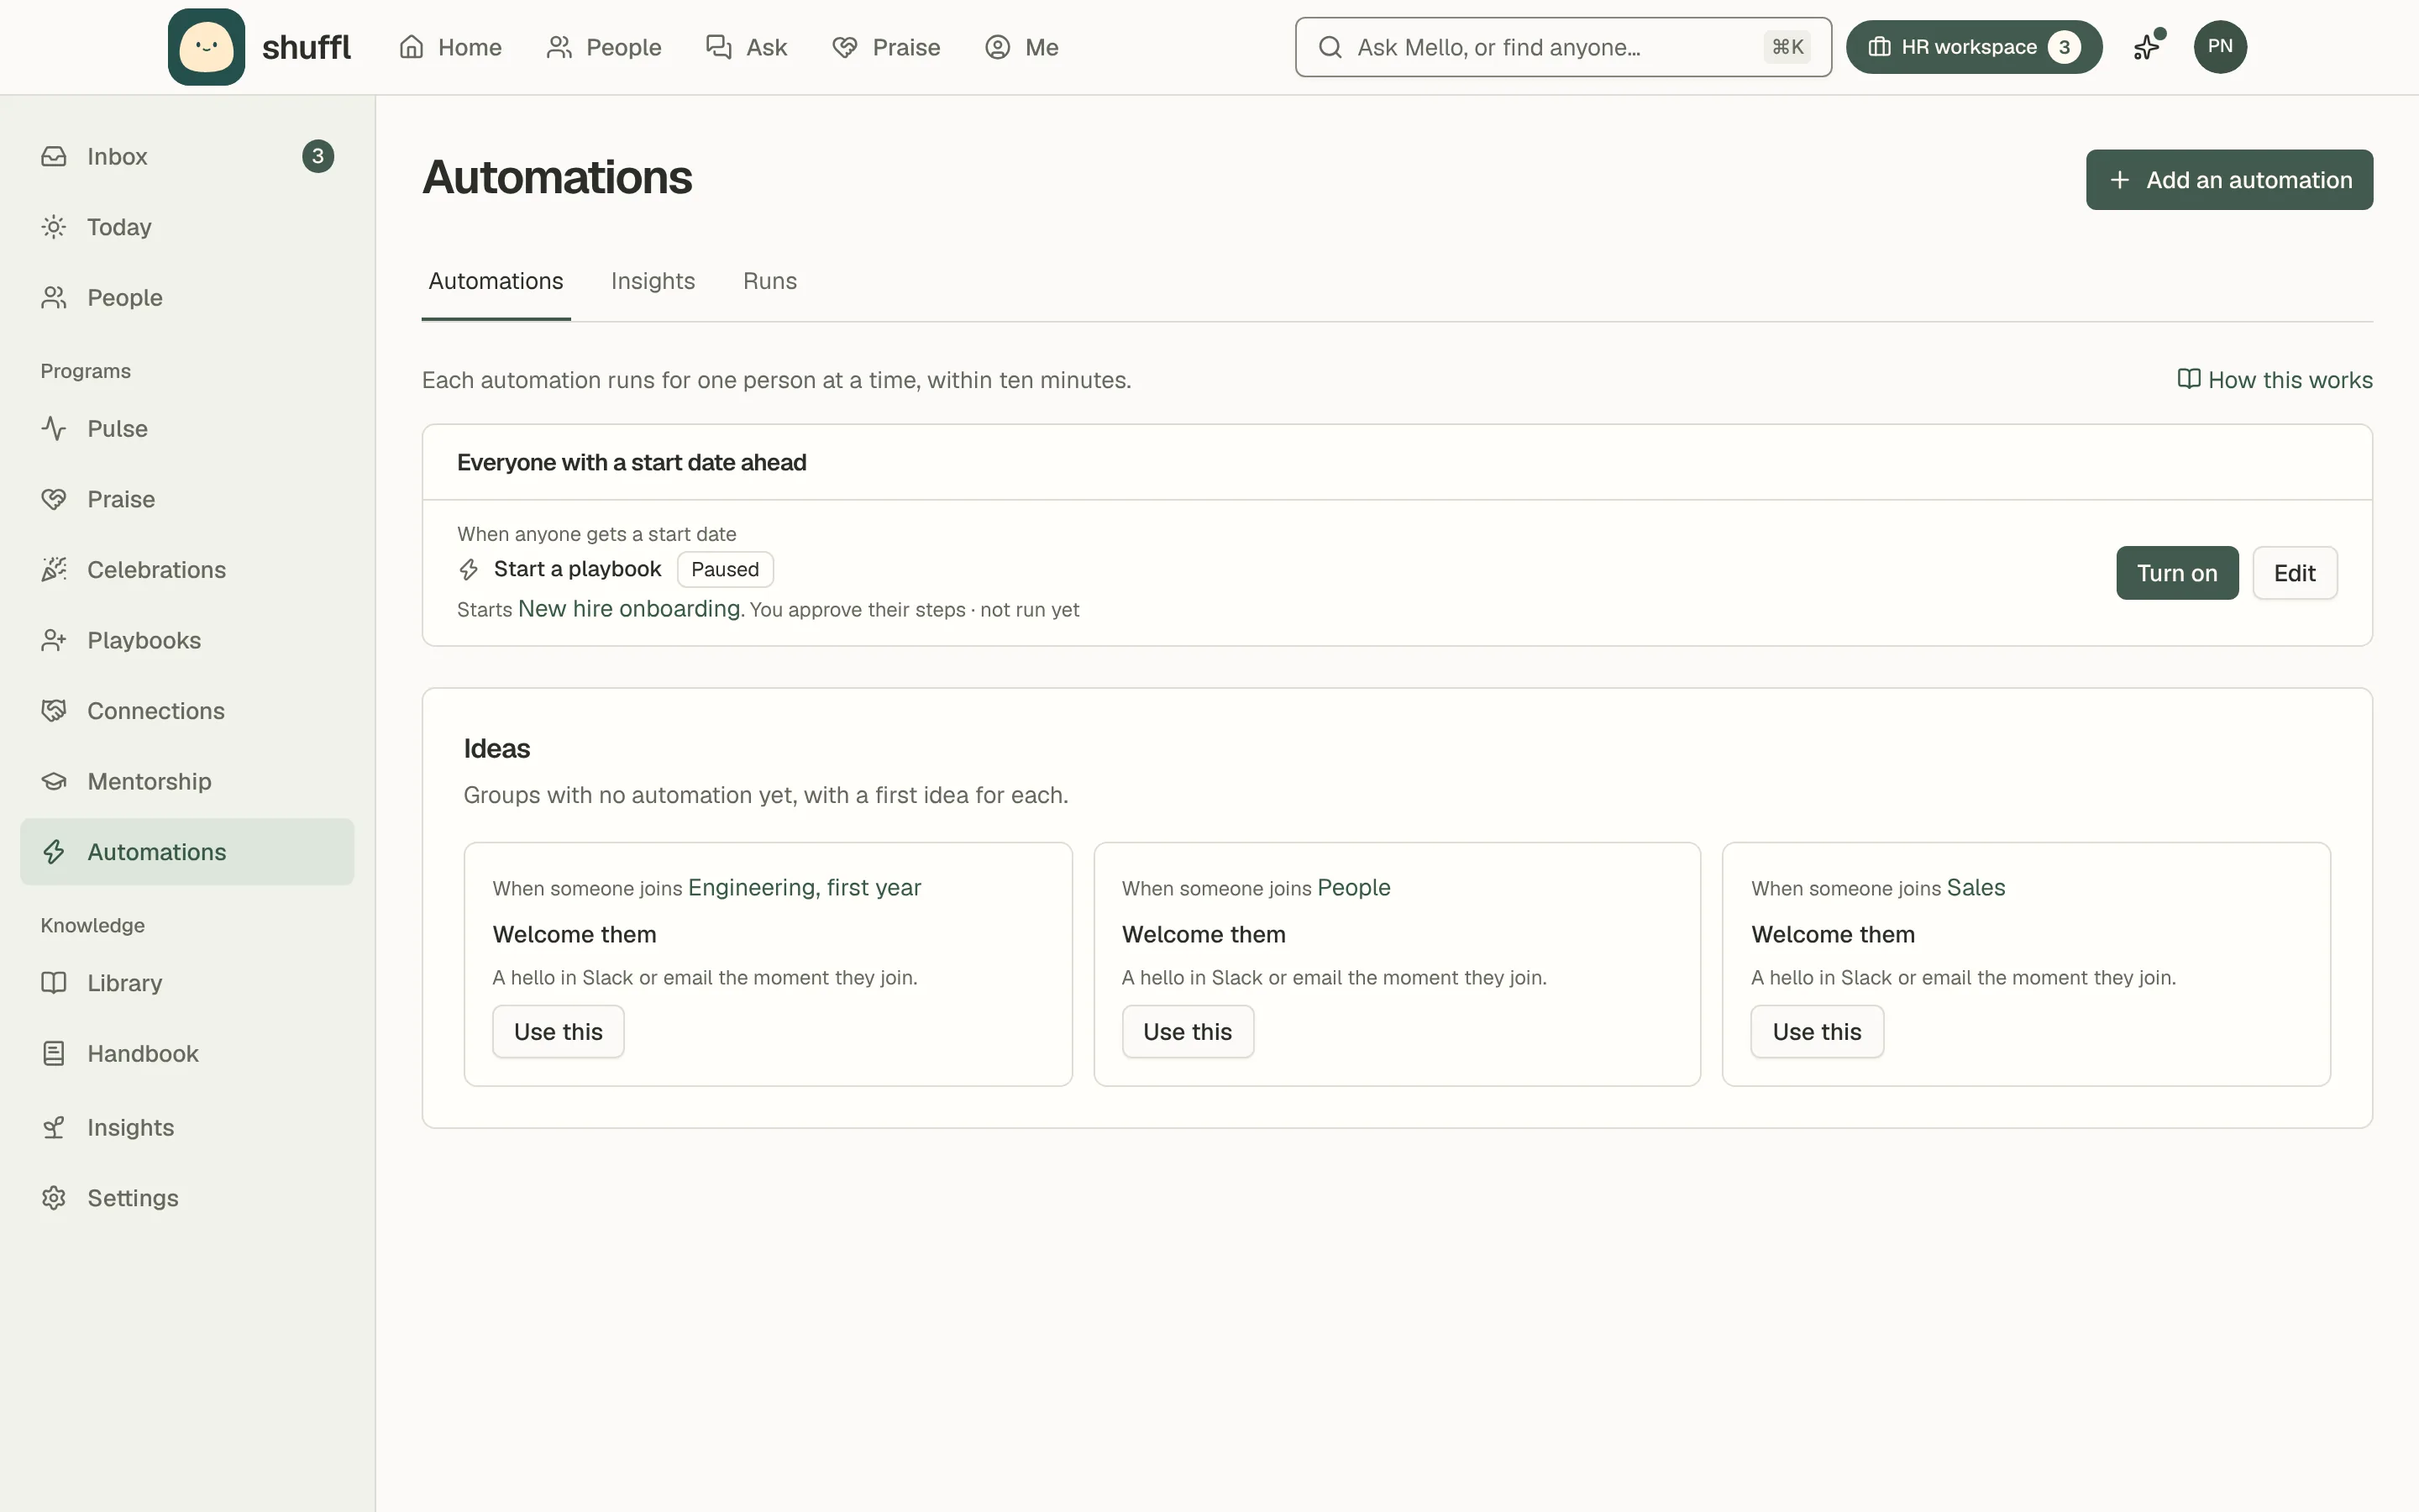Open the Celebrations program
The height and width of the screenshot is (1512, 2419).
pos(187,570)
